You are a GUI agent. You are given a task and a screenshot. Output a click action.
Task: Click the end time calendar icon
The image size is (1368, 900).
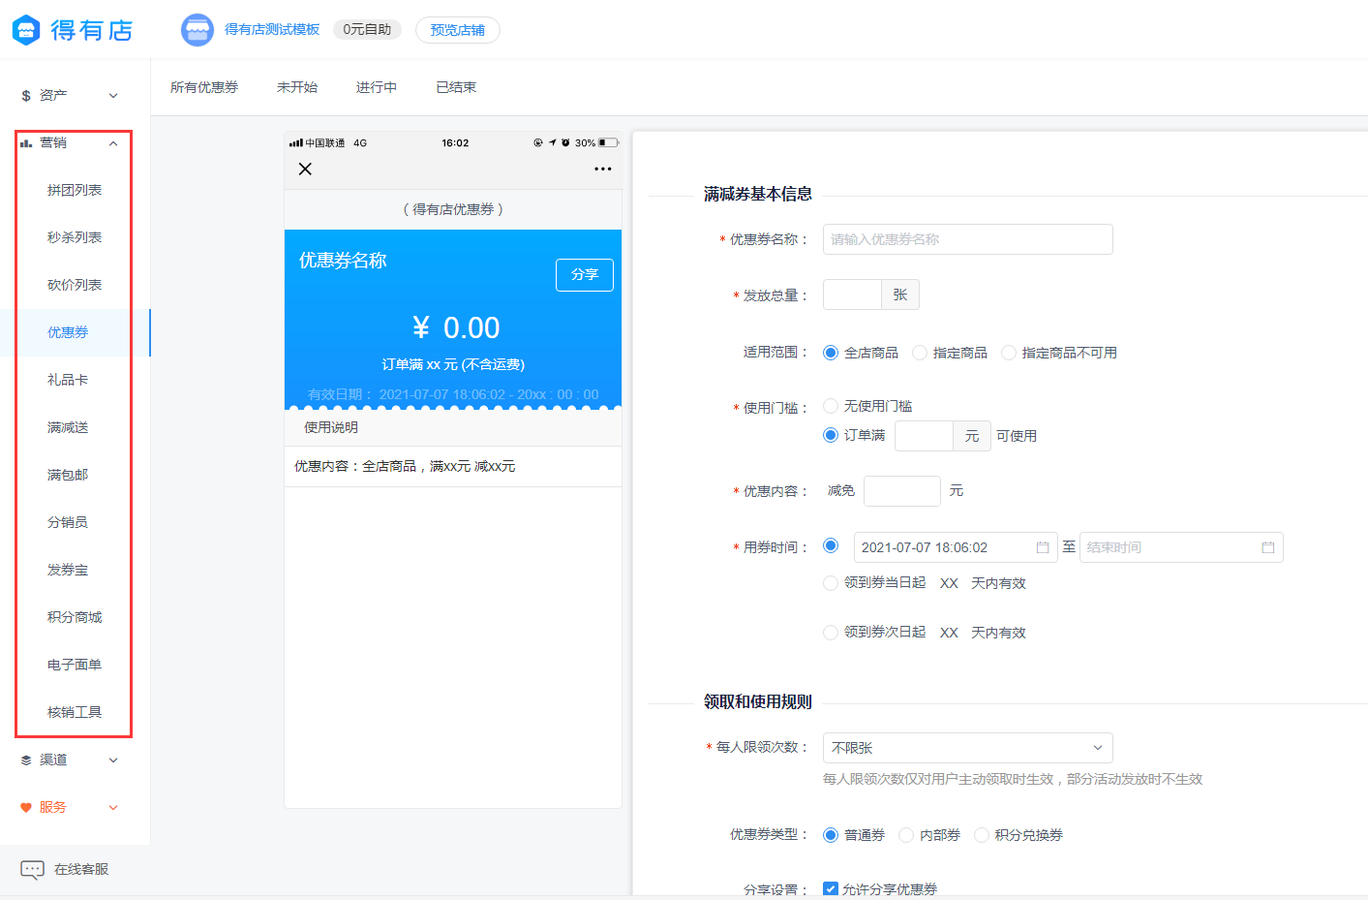coord(1268,547)
